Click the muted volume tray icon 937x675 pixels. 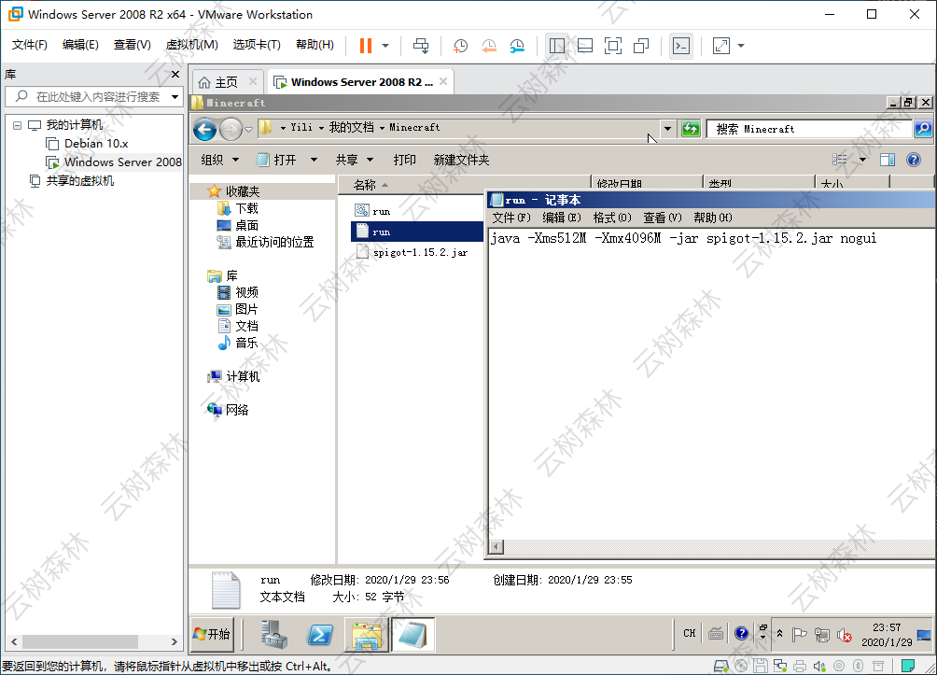click(x=845, y=635)
